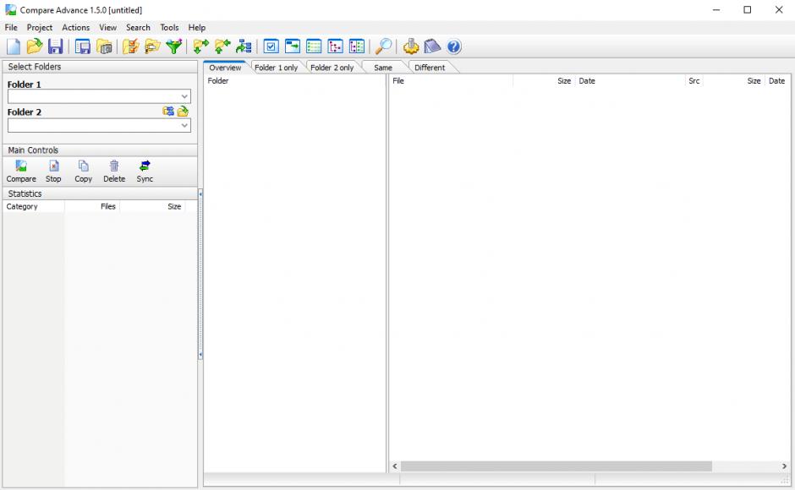
Task: Click the tree with columns view icon
Action: (357, 46)
